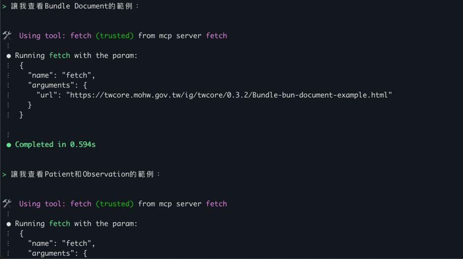Click the ">" prompt before the Patient和Observation message
463x259 pixels.
pos(4,174)
